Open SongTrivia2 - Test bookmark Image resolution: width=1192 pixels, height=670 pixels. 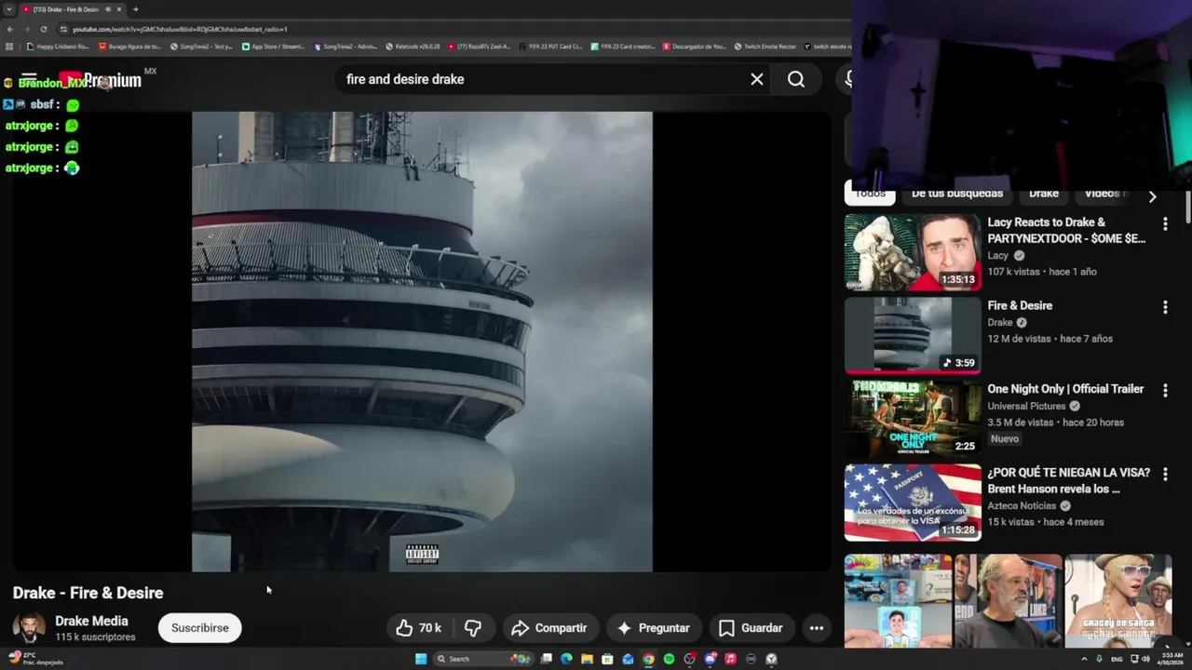tap(200, 47)
